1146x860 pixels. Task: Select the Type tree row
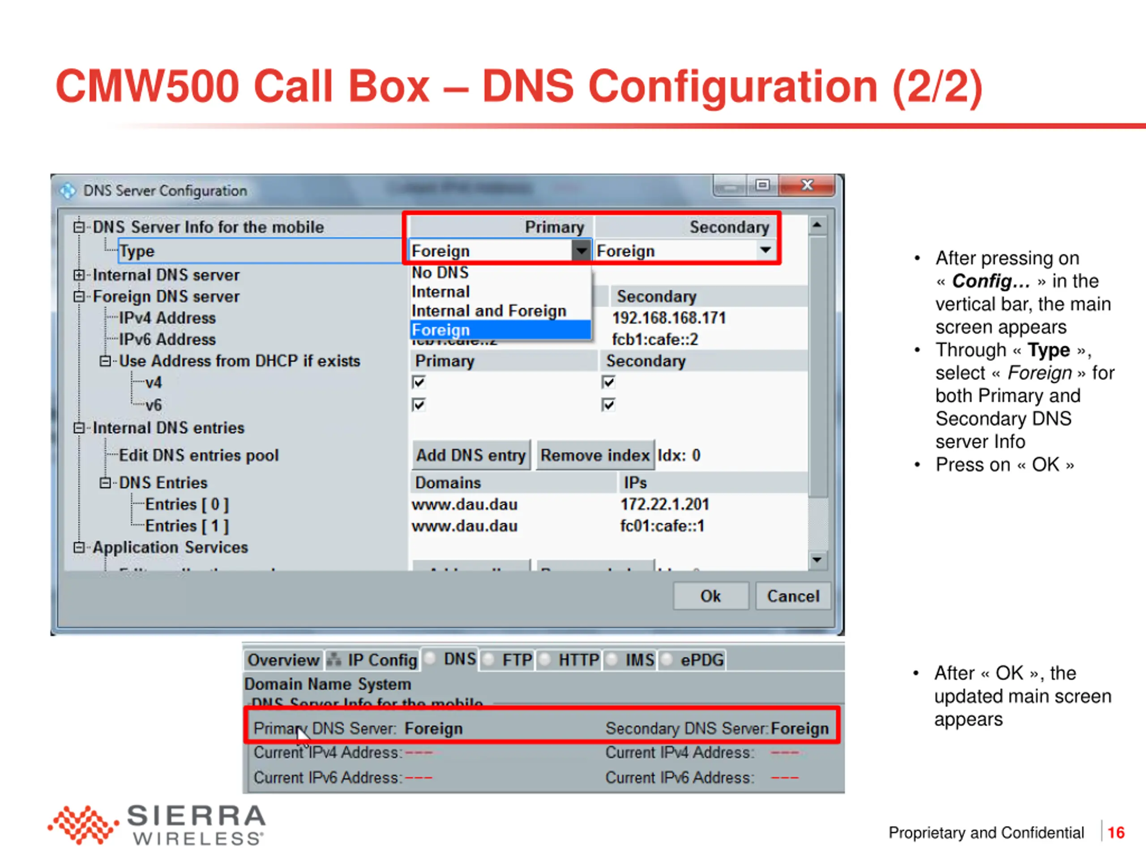point(260,251)
